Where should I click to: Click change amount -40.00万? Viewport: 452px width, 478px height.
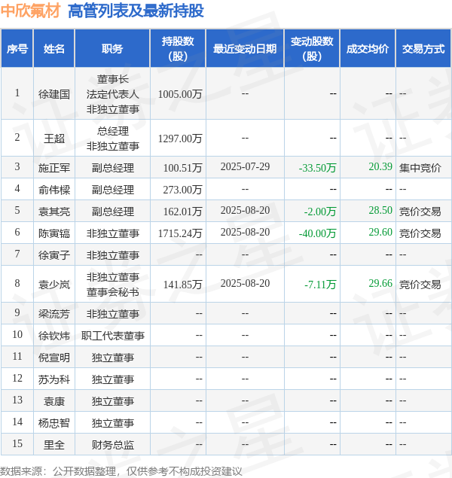(x=317, y=233)
